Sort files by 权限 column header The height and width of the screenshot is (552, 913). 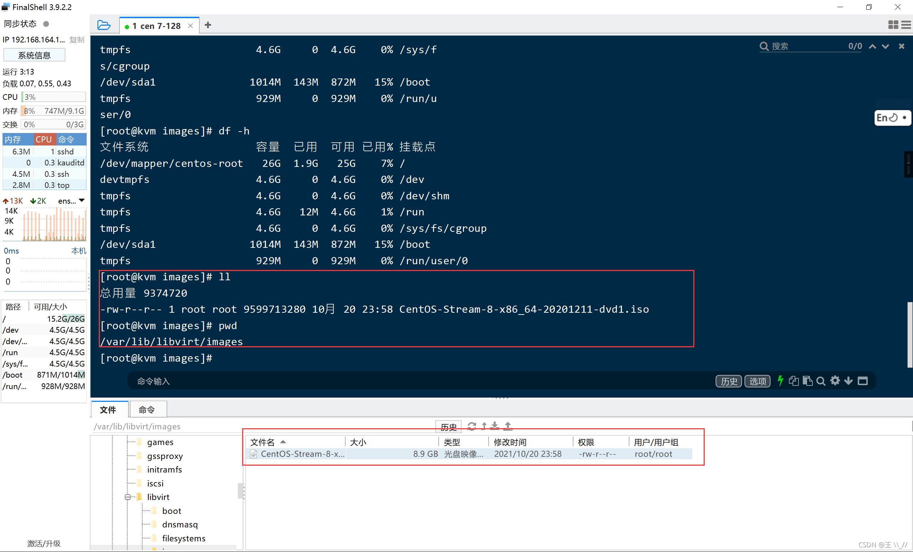[601, 442]
